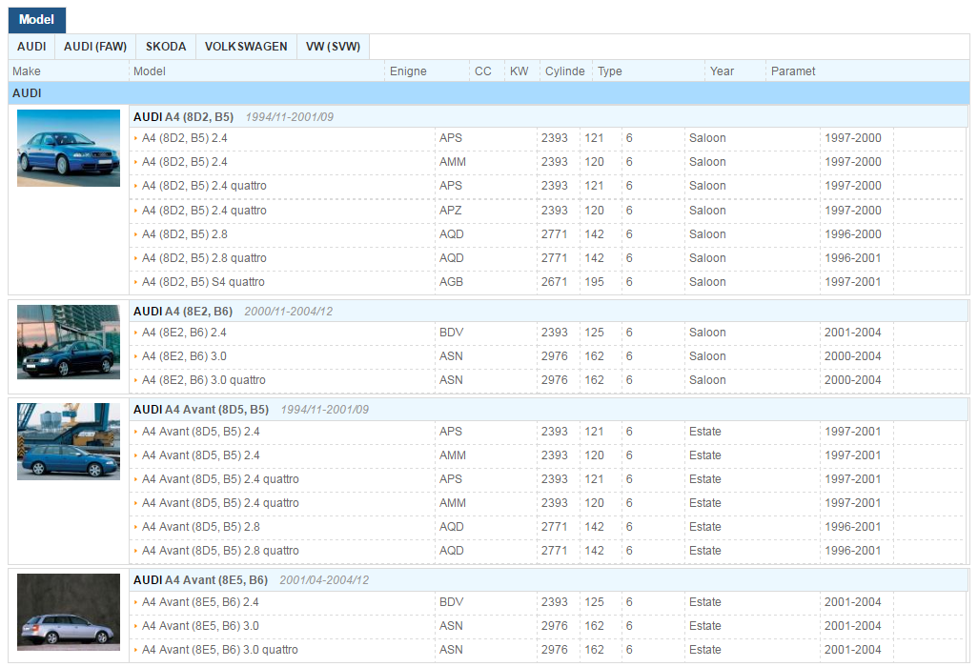Click 1996-2001 in A4 (8D2, B5) 2.8 quattro row
This screenshot has height=667, width=978.
[852, 258]
